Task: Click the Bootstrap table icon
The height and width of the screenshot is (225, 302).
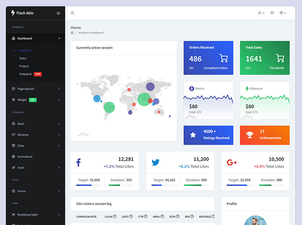Action: click(x=13, y=214)
